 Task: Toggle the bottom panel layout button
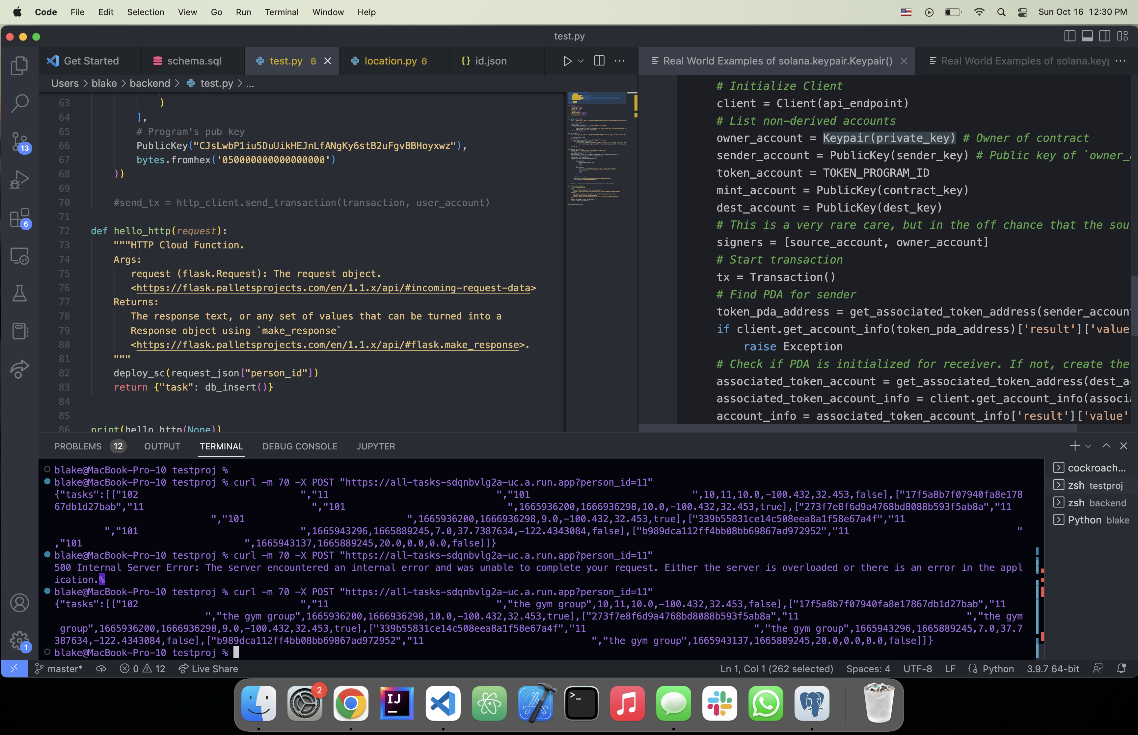[1087, 36]
